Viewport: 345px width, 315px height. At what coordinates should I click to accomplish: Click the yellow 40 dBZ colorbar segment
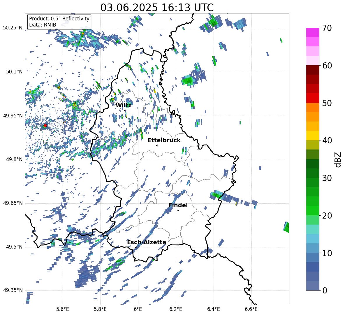(312, 135)
